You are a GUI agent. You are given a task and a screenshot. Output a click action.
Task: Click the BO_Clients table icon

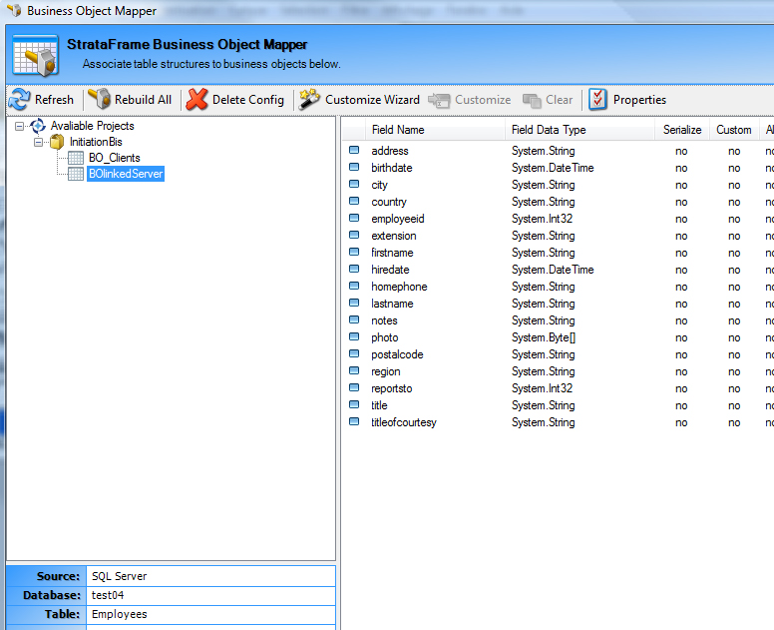point(76,158)
